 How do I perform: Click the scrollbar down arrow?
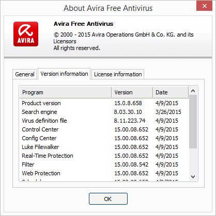coord(193,177)
